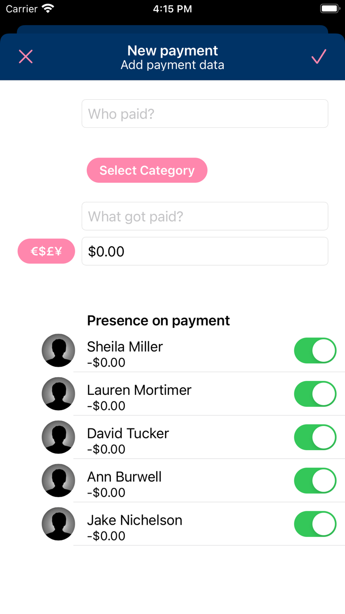Viewport: 345px width, 614px height.
Task: Click Jake Nichelson's avatar picture
Action: click(58, 524)
